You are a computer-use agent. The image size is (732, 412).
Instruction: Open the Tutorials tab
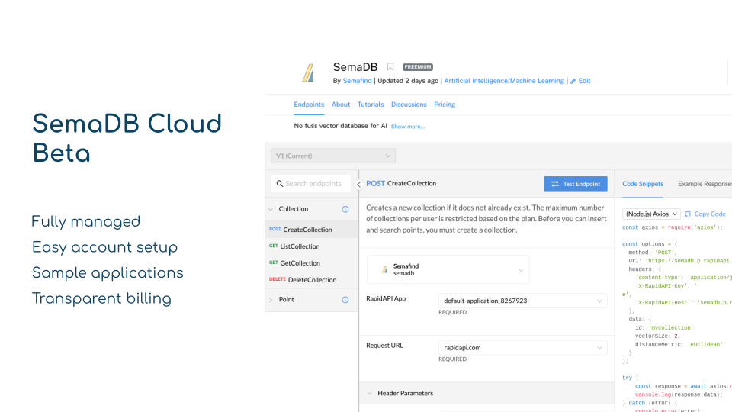pos(371,105)
